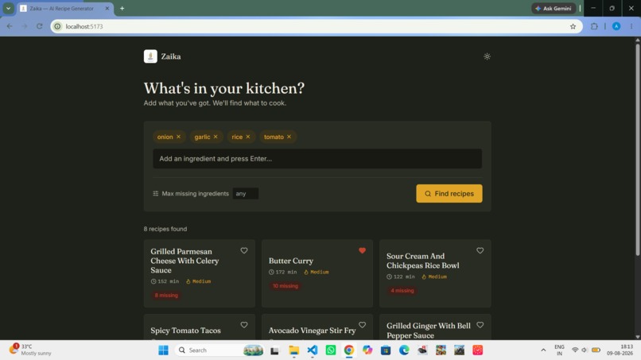The height and width of the screenshot is (360, 641).
Task: Open Visual Studio Code from the taskbar
Action: [x=313, y=350]
